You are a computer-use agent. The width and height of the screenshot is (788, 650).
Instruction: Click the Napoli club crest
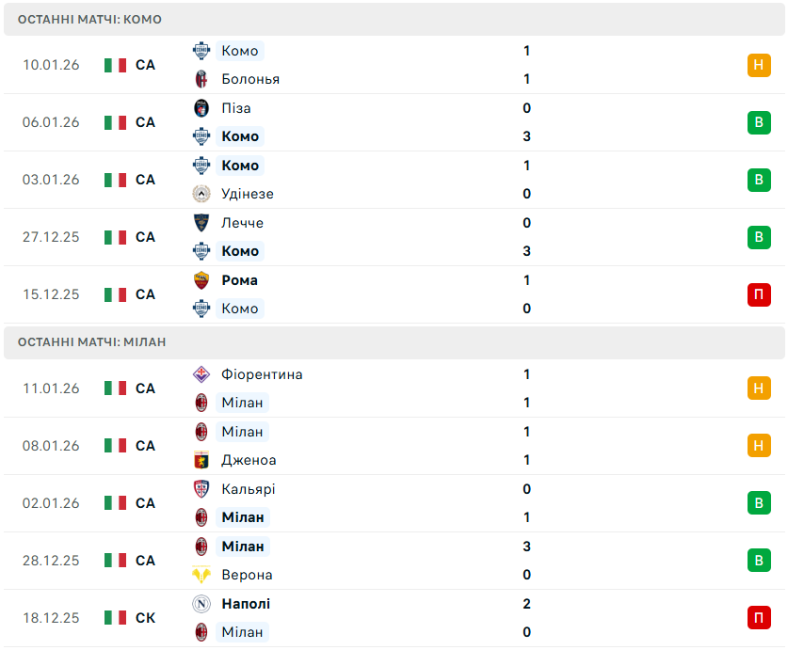pyautogui.click(x=201, y=604)
